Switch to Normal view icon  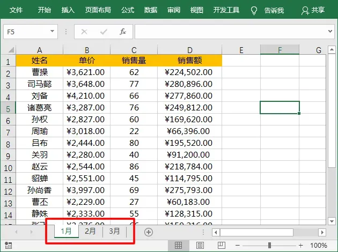[x=178, y=246]
